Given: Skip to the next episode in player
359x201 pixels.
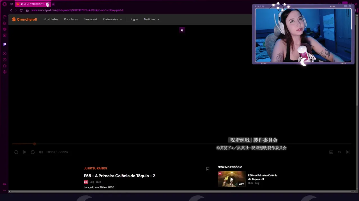Looking at the screenshot, I should coord(348,152).
